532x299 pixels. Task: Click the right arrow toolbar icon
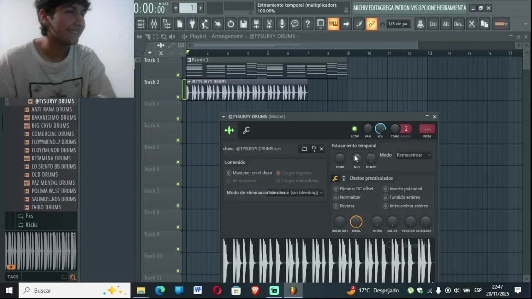(x=346, y=24)
